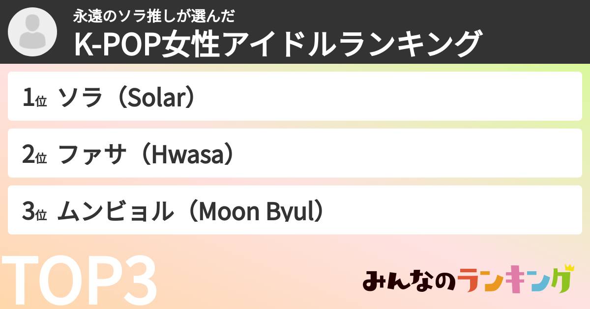Open the K-POP女性アイドルランキング title
This screenshot has width=590, height=309.
[x=277, y=43]
